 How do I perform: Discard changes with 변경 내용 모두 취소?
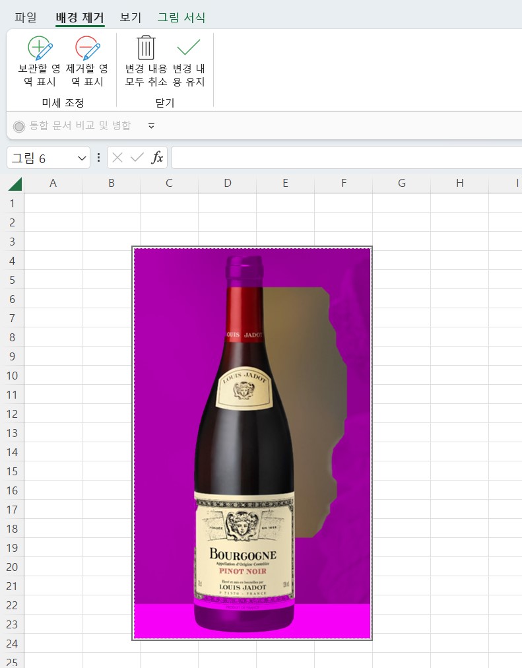point(146,61)
